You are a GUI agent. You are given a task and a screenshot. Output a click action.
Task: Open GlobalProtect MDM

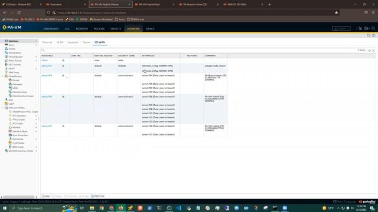(15, 88)
